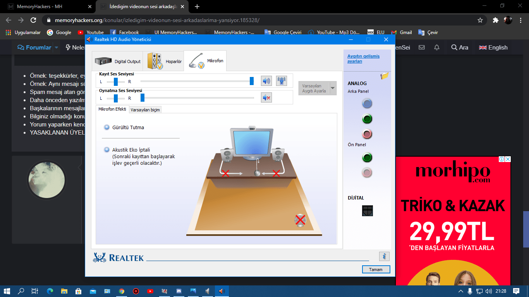Enable Akustik Eko İptali option

click(107, 150)
